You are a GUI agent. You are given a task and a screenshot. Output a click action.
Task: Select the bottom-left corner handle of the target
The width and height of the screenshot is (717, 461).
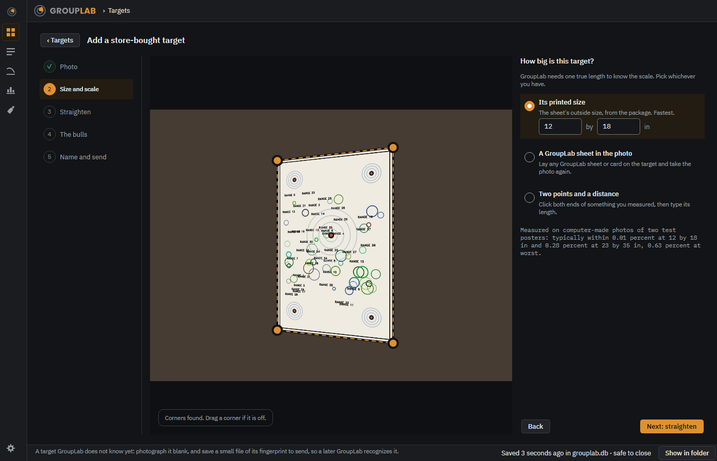click(277, 330)
